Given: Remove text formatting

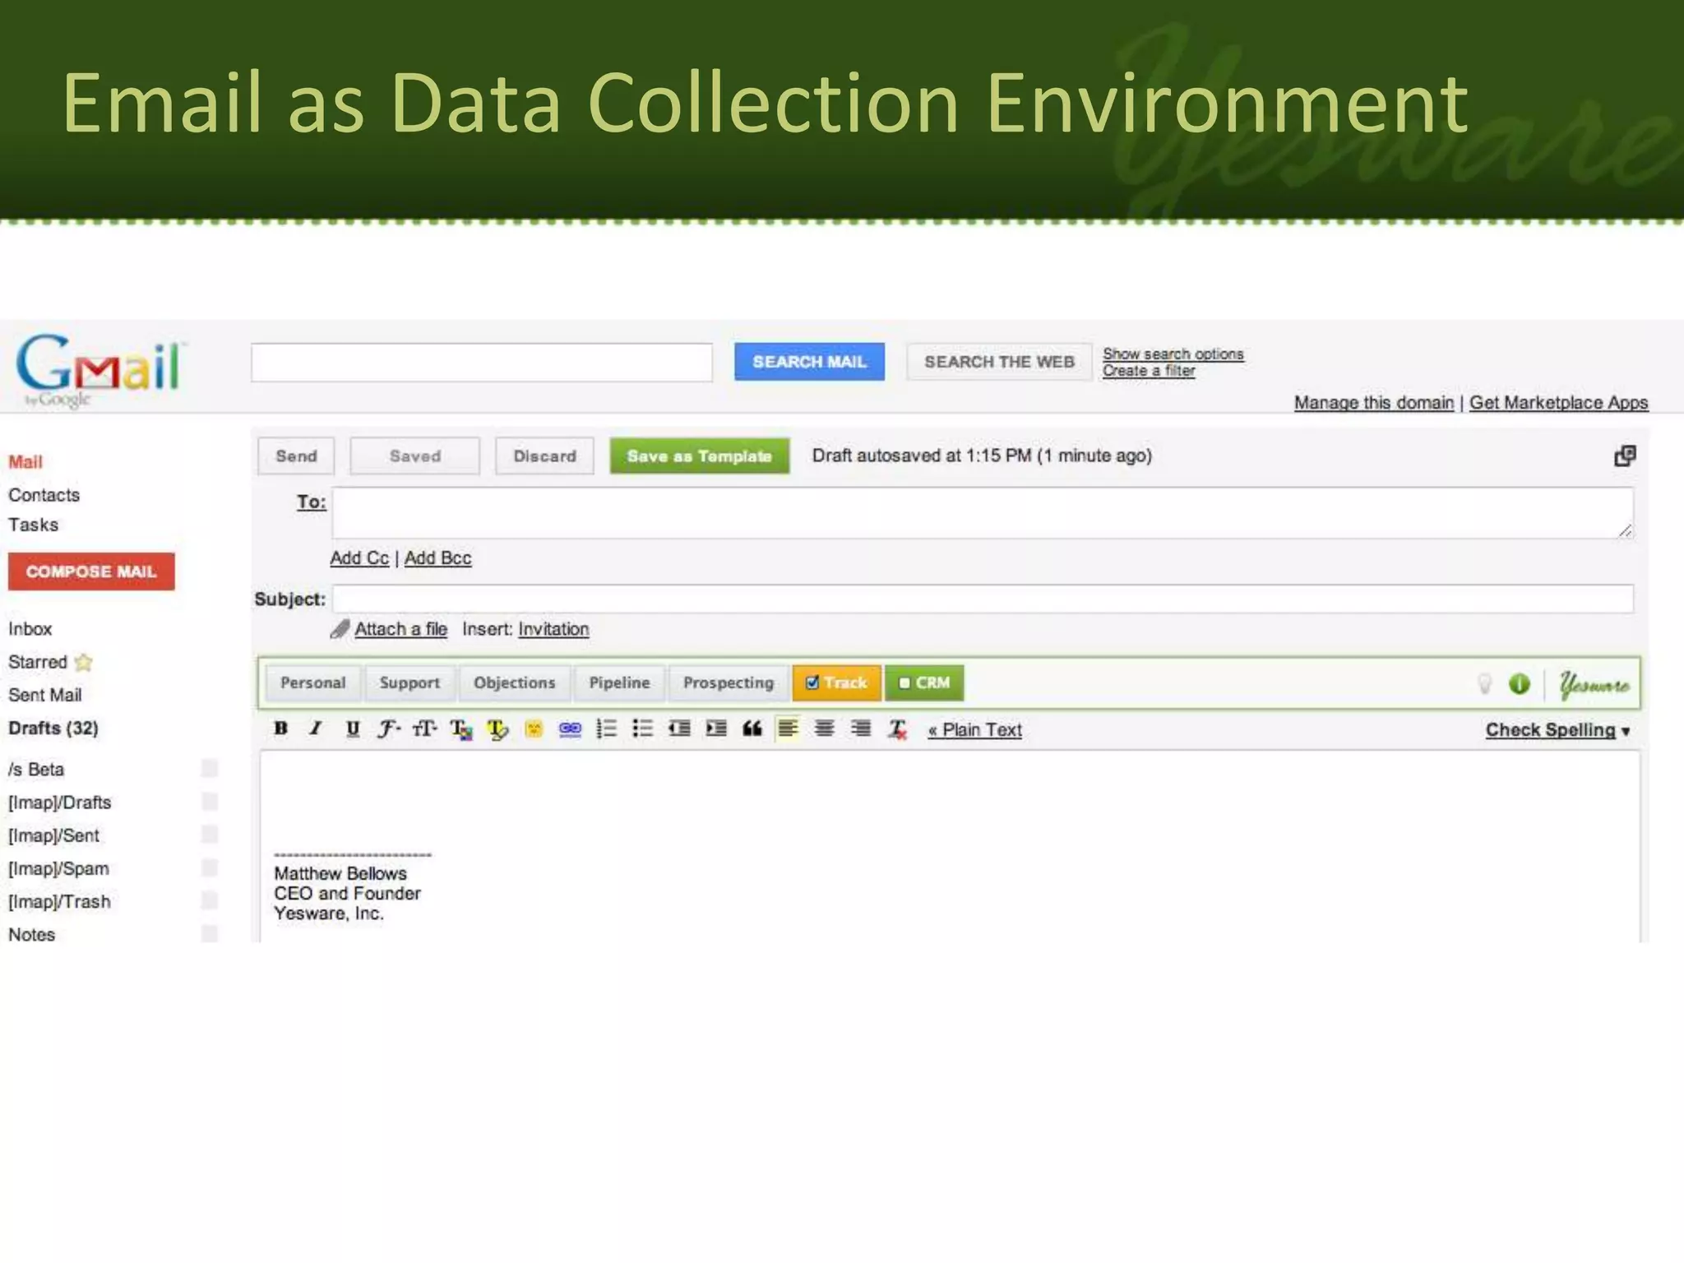Looking at the screenshot, I should click(x=898, y=729).
